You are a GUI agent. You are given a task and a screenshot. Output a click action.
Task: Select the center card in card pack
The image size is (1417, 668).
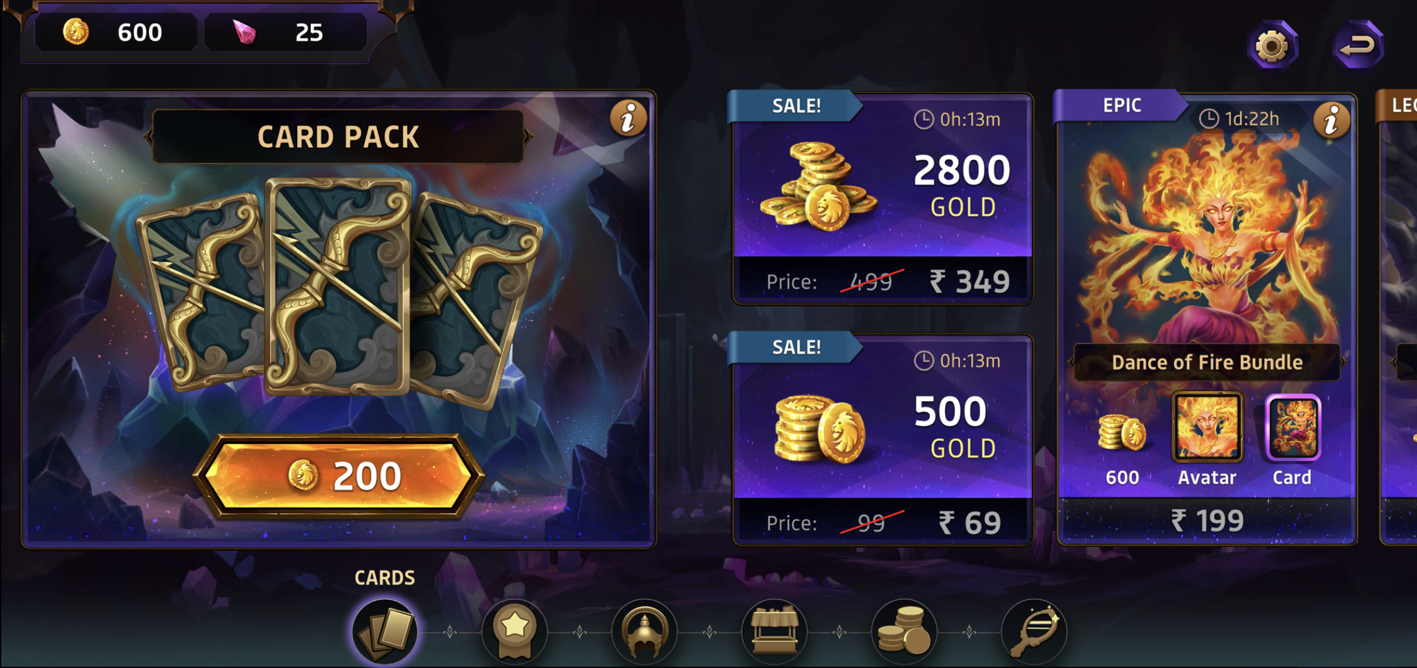(x=338, y=286)
